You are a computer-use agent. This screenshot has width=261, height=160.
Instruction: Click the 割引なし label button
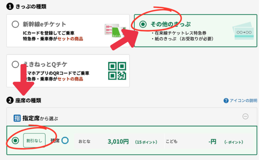click(34, 140)
